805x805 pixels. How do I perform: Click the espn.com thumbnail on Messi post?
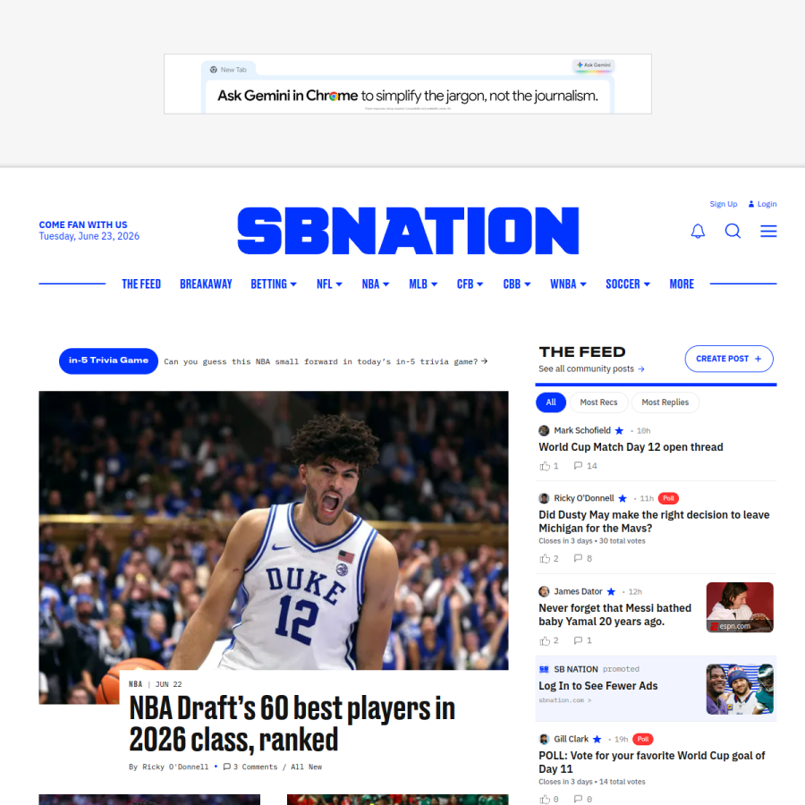[x=740, y=607]
